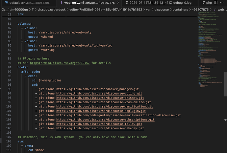Click line number 81
Image resolution: width=227 pixels, height=153 pixels.
tap(10, 24)
